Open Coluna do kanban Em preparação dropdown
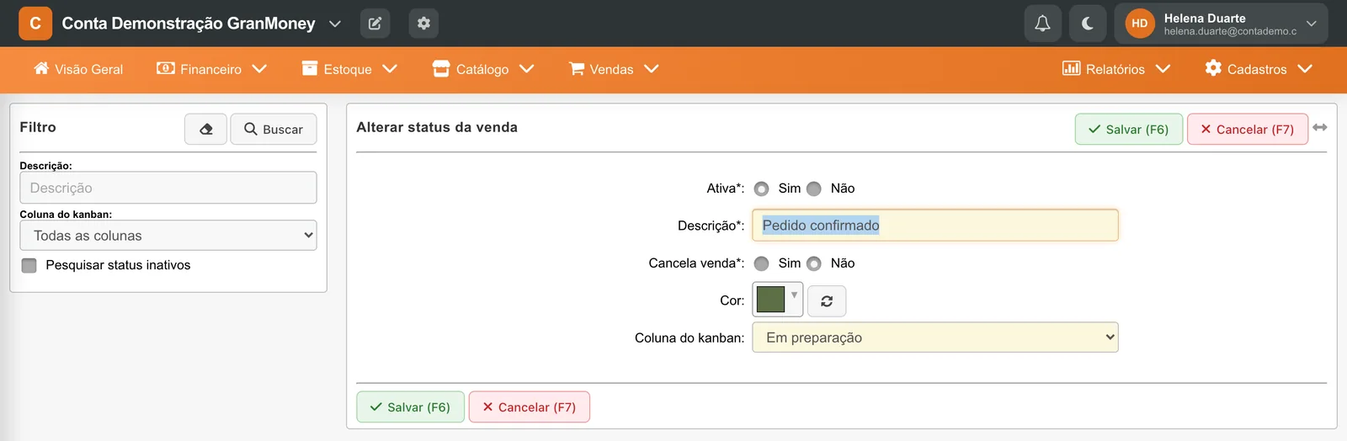Viewport: 1347px width, 441px height. pos(935,337)
